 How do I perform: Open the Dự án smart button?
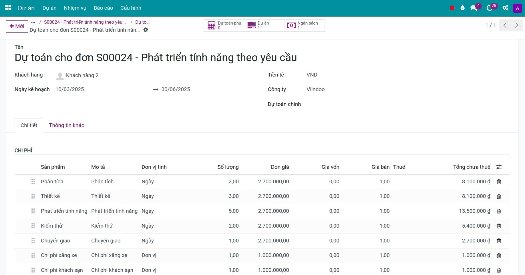coord(265,25)
